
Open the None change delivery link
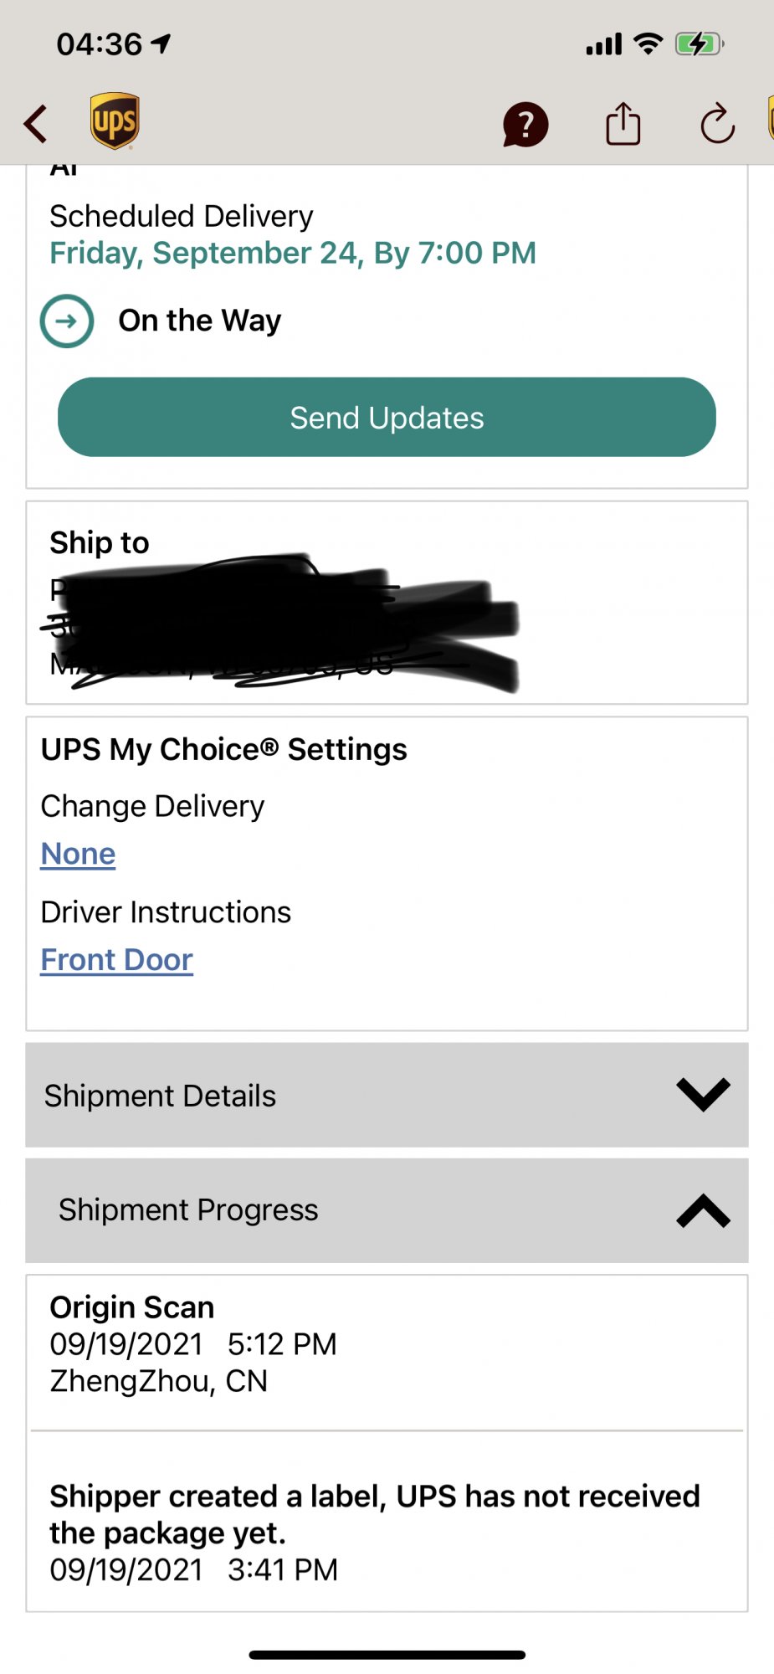pos(79,854)
